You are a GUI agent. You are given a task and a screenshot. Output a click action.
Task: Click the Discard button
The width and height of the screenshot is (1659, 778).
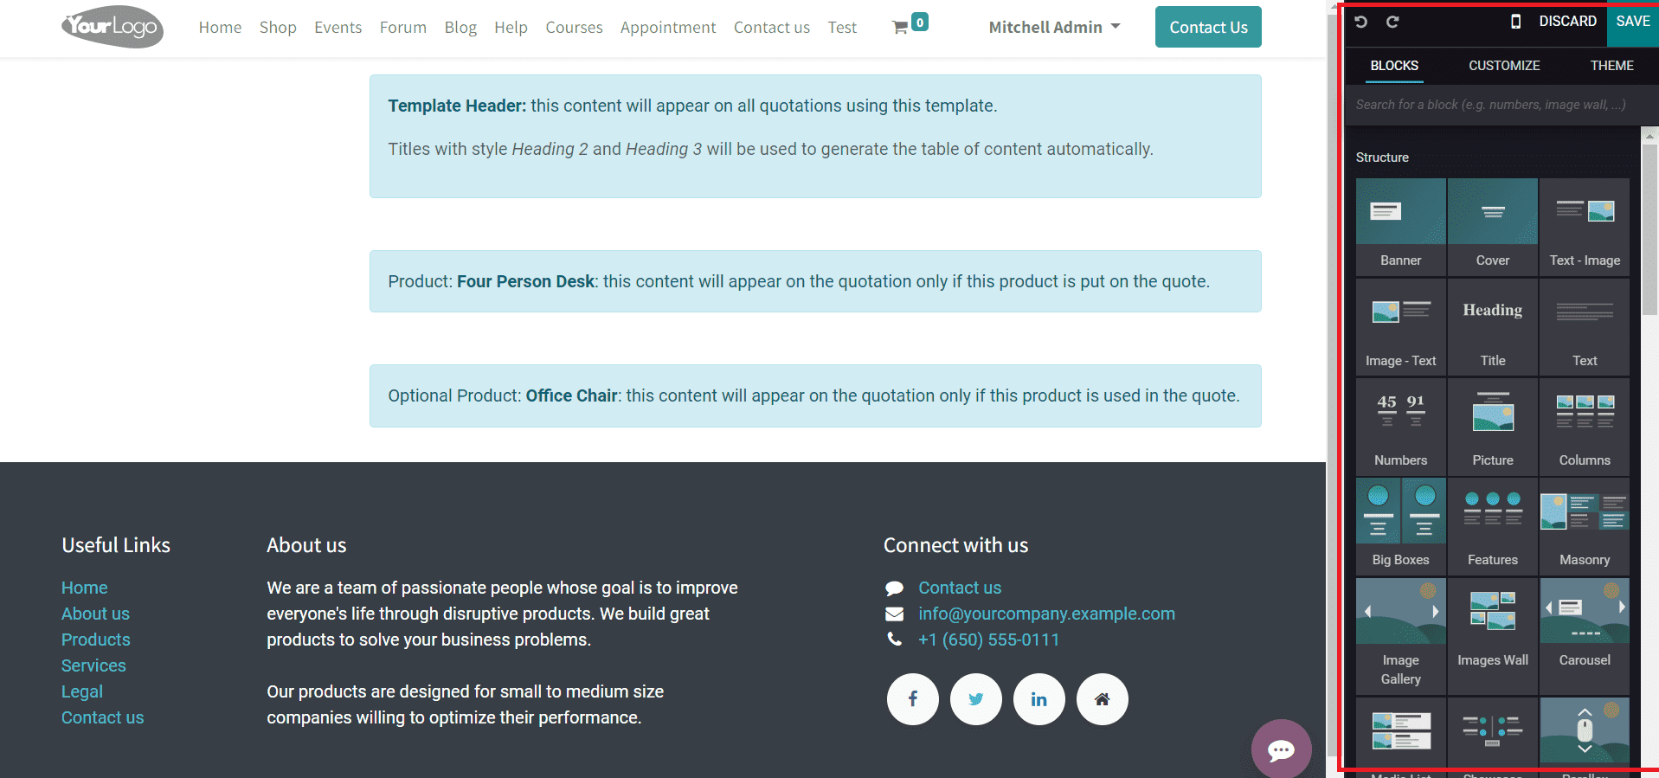1567,22
